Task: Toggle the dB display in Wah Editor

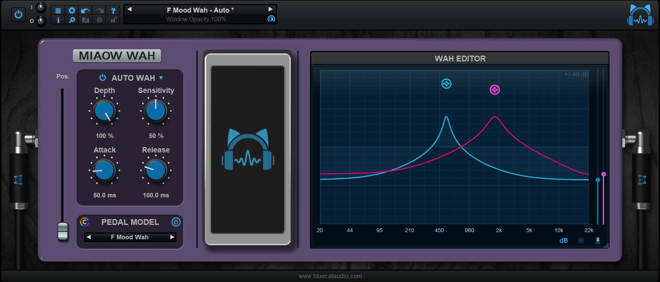Action: pos(564,240)
